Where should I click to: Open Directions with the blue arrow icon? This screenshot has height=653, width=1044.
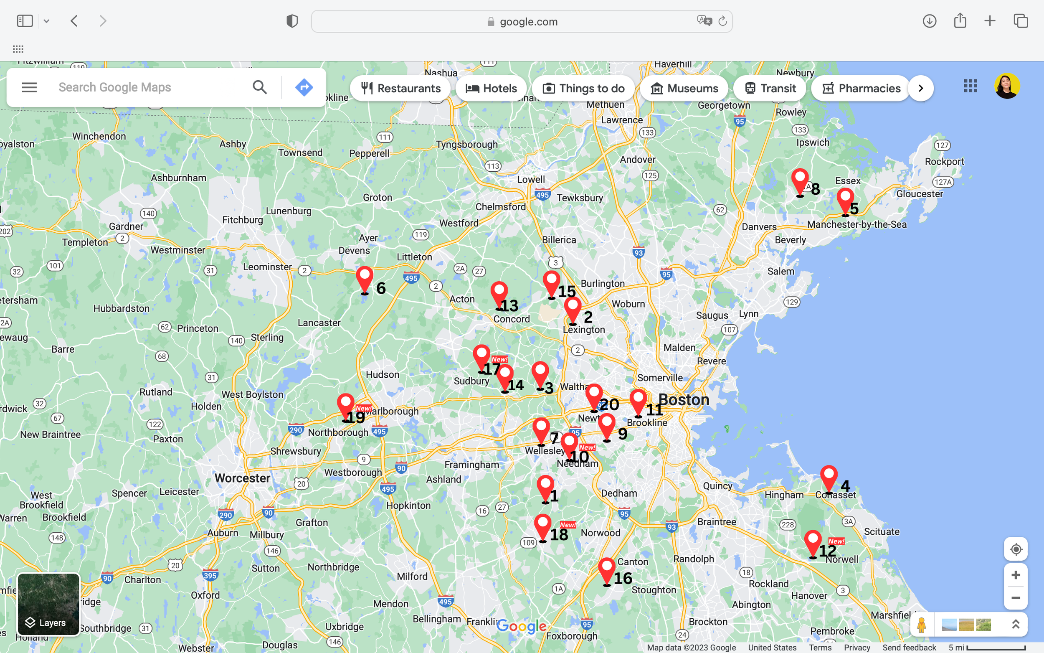click(304, 88)
